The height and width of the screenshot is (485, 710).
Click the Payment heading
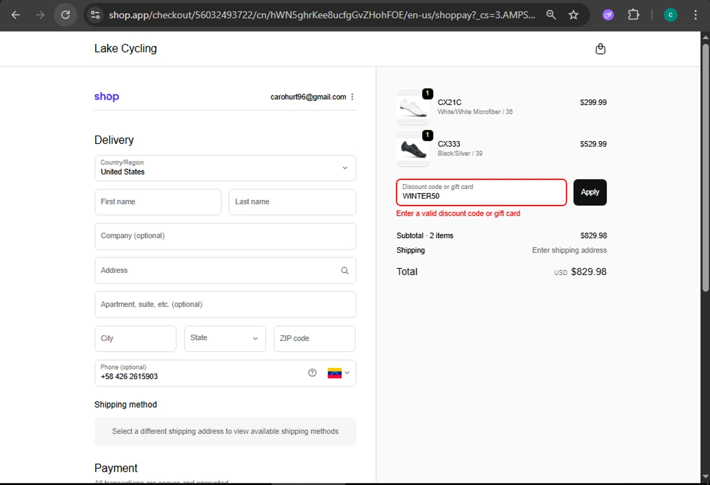(116, 468)
